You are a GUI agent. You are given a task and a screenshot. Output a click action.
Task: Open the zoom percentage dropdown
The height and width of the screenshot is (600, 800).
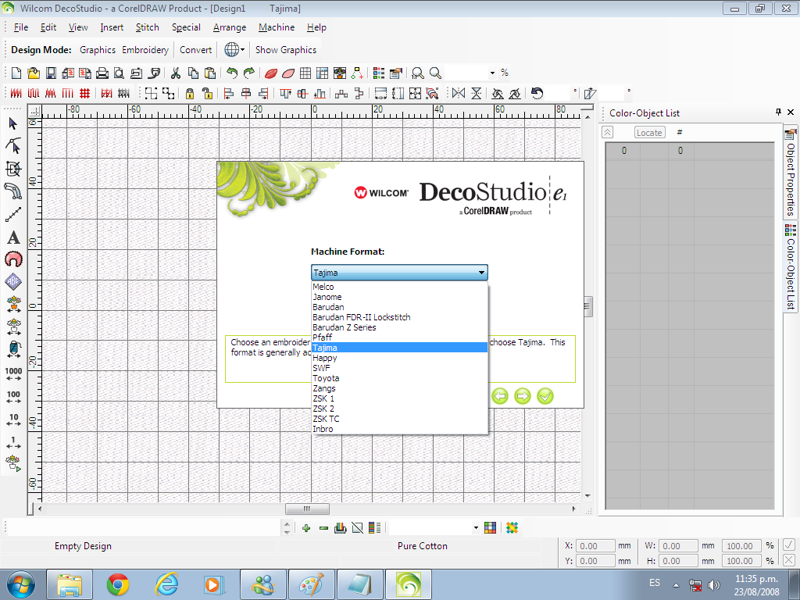pos(492,73)
